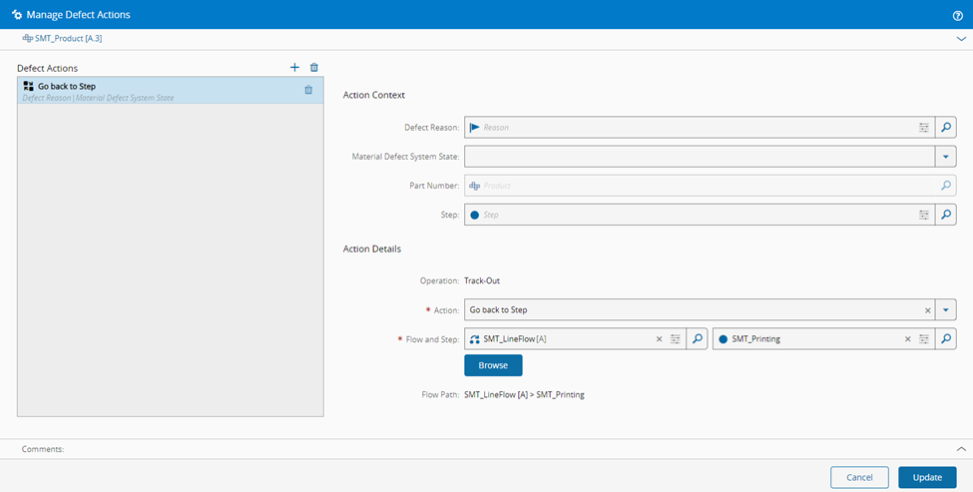This screenshot has height=492, width=973.
Task: Expand the Action dropdown arrow
Action: pos(946,310)
